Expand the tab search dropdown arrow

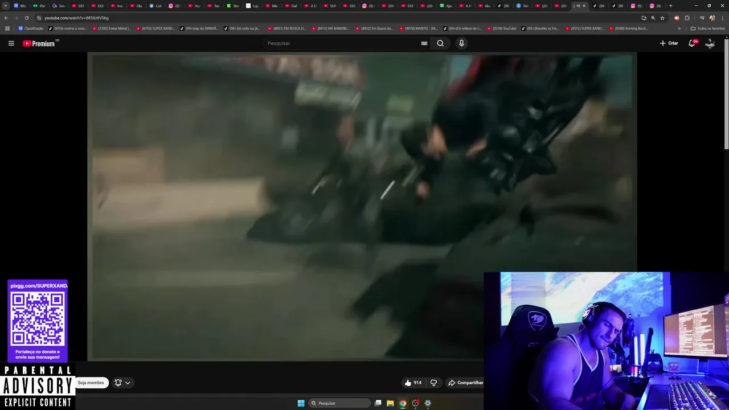[x=6, y=6]
